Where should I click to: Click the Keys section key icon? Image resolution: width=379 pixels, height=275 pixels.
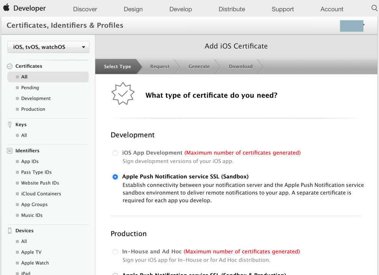[x=10, y=125]
